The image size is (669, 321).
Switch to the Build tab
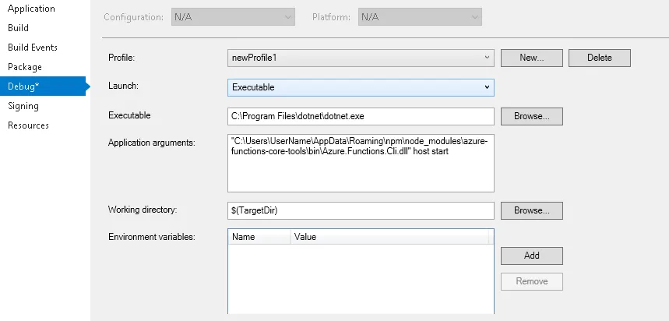[x=19, y=28]
